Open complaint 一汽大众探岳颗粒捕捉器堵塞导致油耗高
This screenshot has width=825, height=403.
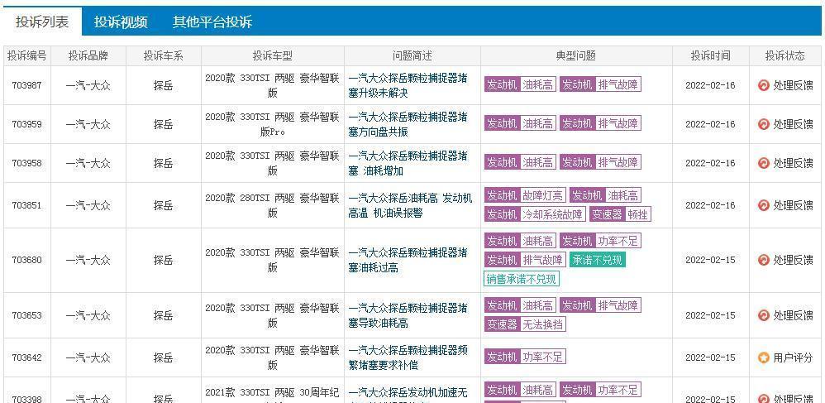pyautogui.click(x=408, y=315)
